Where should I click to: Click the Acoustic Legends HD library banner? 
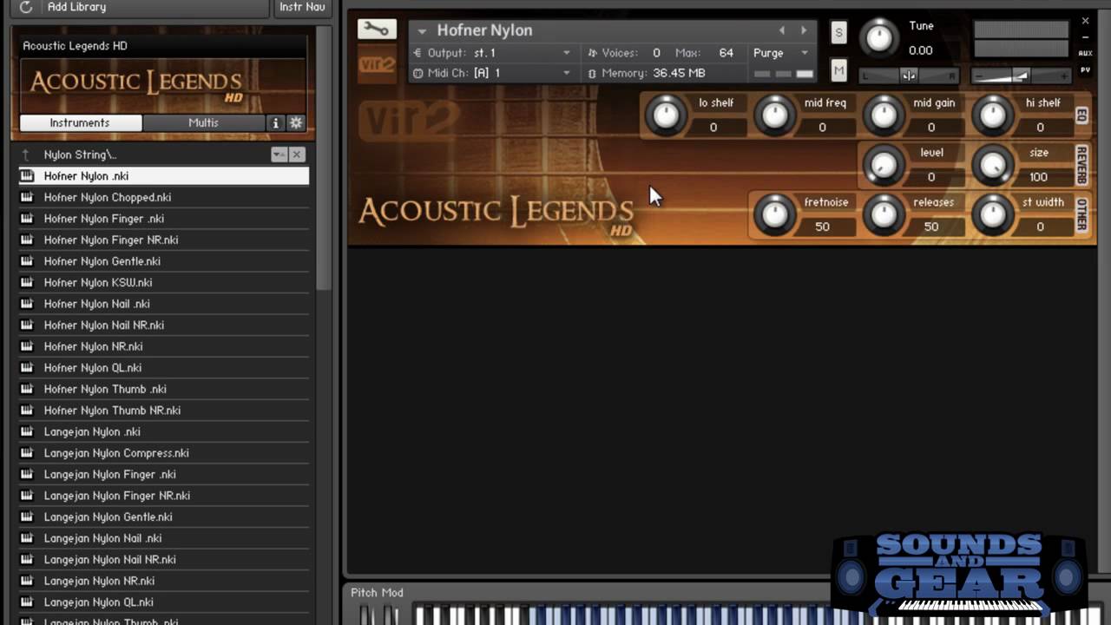pos(162,85)
